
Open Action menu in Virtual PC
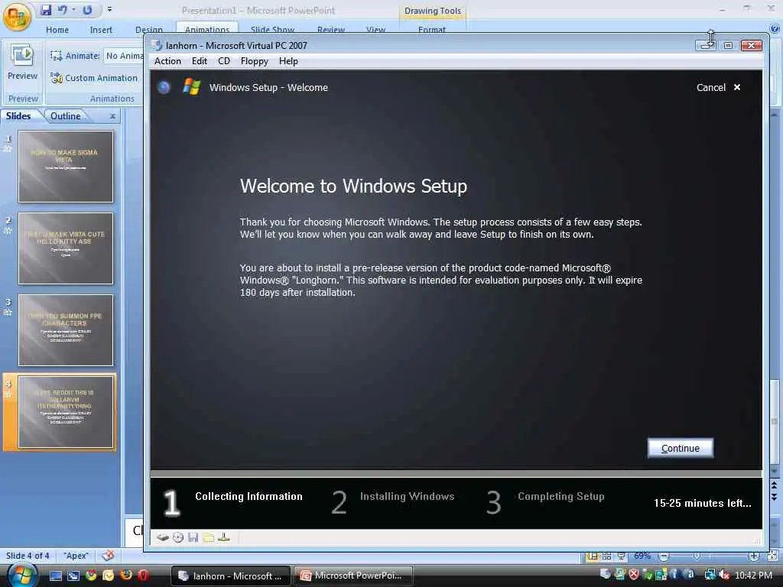click(x=167, y=61)
